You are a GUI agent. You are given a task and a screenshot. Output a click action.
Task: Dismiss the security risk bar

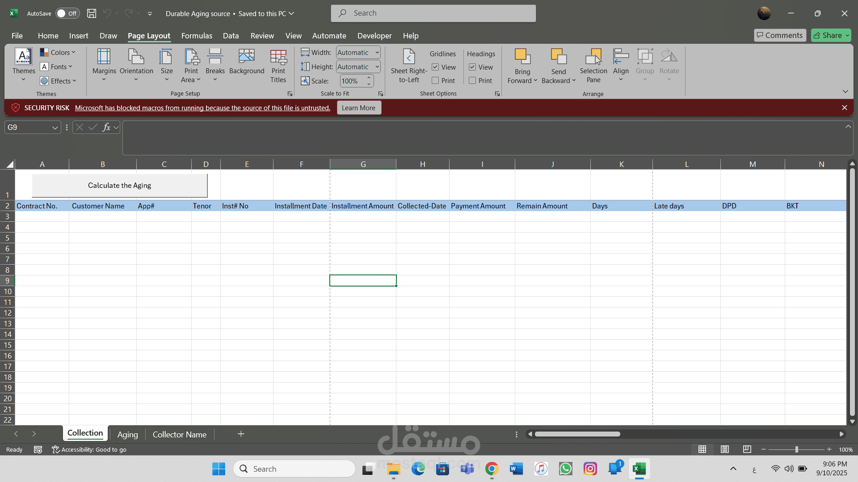pos(844,108)
